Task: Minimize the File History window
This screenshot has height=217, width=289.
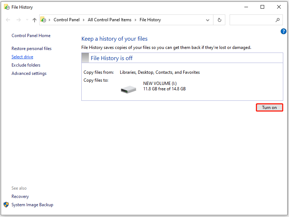Action: [246, 7]
